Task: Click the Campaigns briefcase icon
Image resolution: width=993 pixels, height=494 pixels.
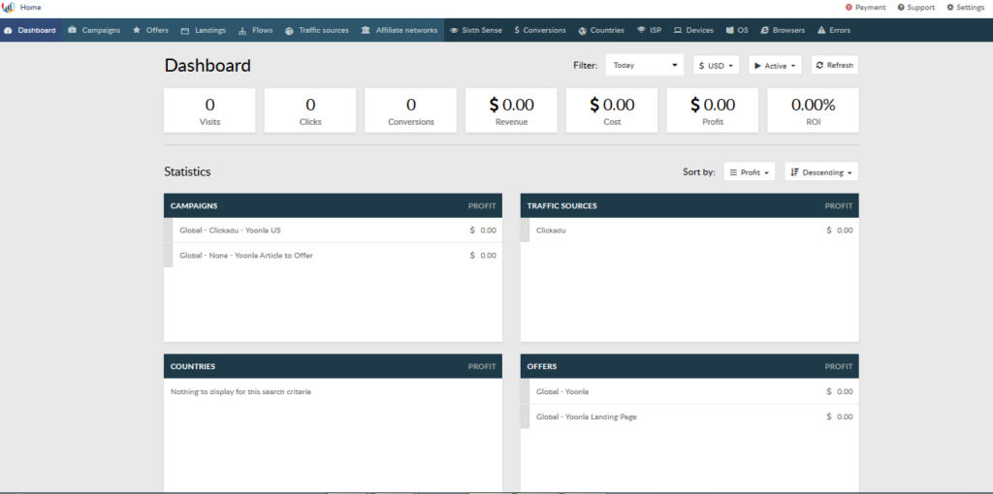Action: 72,30
